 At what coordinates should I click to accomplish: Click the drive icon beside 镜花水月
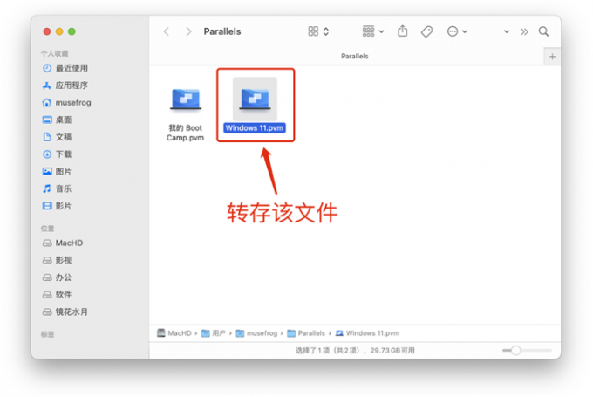point(47,311)
